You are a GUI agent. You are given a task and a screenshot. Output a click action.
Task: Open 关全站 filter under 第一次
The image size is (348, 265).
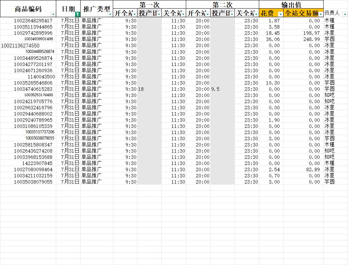click(183, 14)
